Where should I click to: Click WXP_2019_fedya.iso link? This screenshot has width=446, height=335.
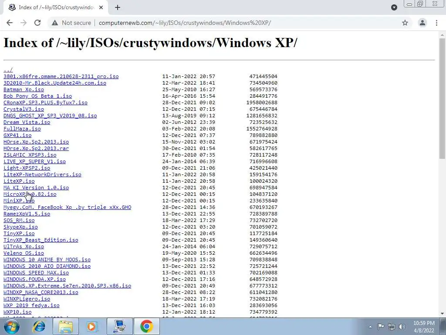pyautogui.click(x=31, y=306)
